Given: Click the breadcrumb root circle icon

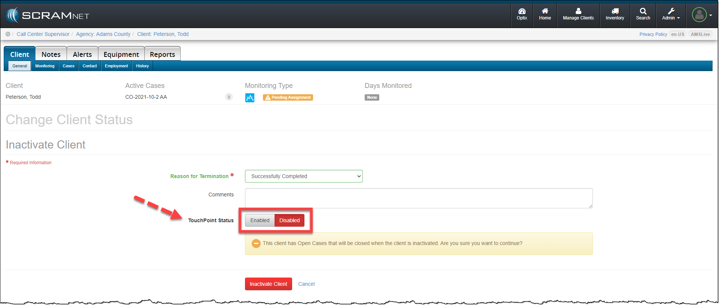Looking at the screenshot, I should [8, 34].
